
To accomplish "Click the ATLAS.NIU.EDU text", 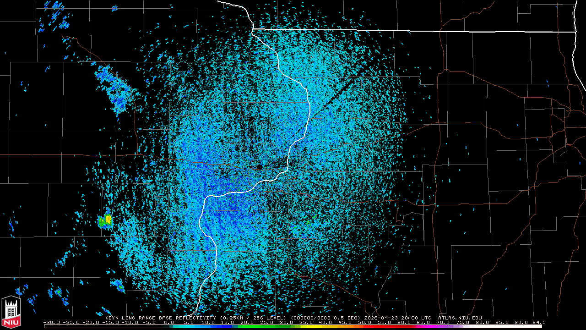I will [460, 318].
